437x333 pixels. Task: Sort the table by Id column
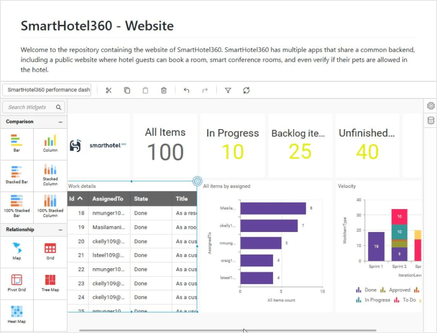76,199
